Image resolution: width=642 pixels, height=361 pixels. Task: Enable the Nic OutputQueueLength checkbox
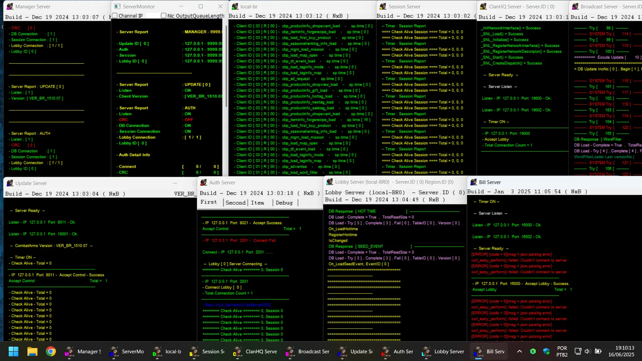(x=164, y=15)
